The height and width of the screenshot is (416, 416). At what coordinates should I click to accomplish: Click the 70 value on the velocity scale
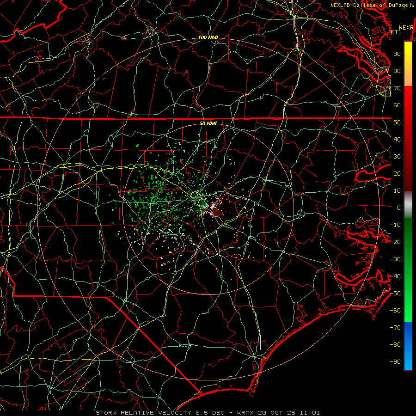[x=397, y=88]
